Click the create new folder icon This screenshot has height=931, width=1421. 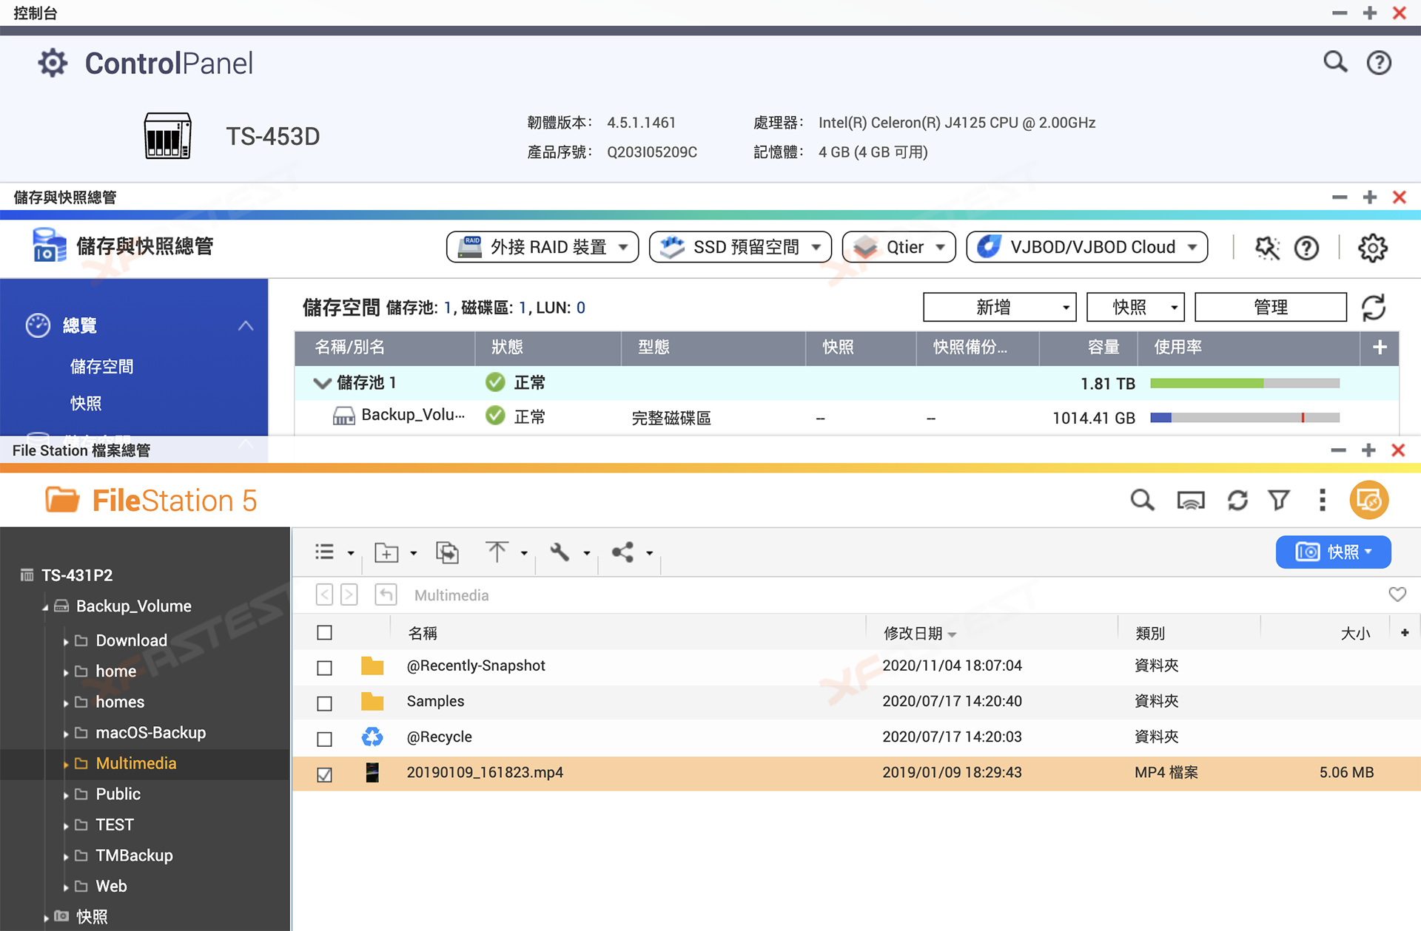pos(386,552)
